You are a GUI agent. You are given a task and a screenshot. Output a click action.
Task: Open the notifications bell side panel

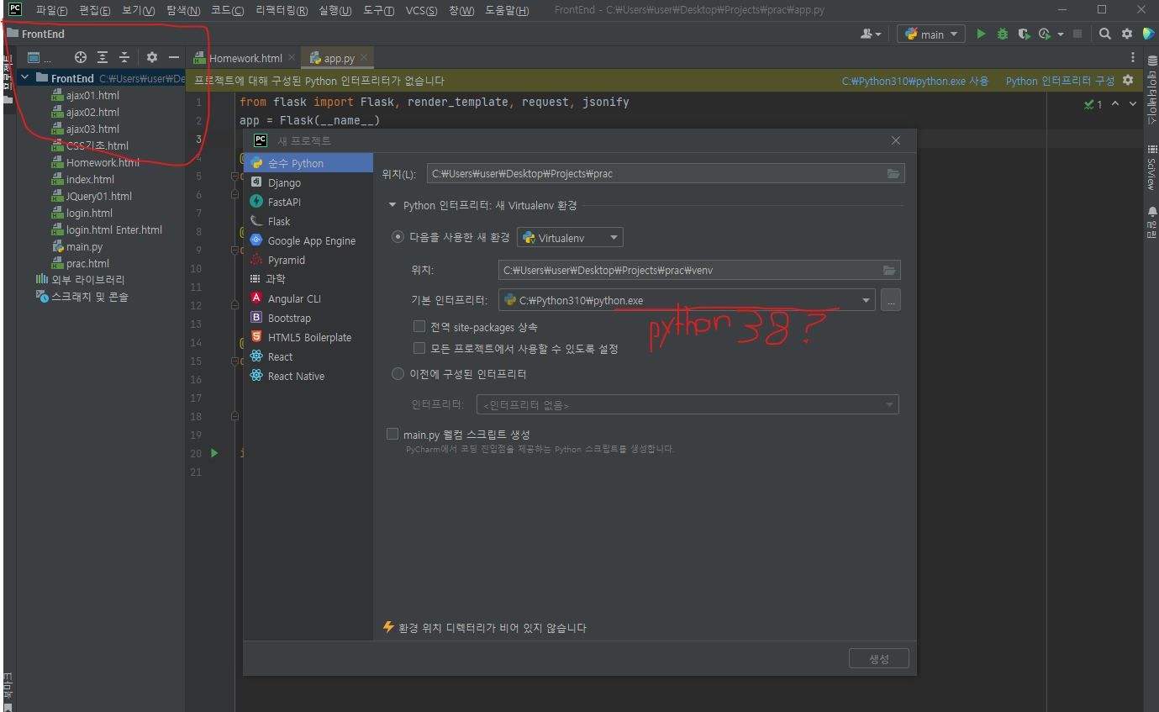1151,222
